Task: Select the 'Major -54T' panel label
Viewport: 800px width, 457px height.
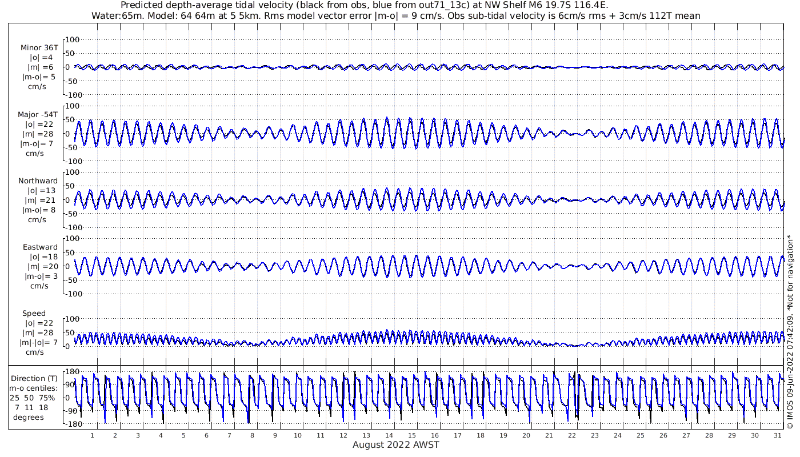Action: tap(38, 115)
